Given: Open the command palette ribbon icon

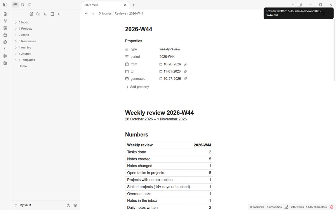Looking at the screenshot, I should coord(5,49).
